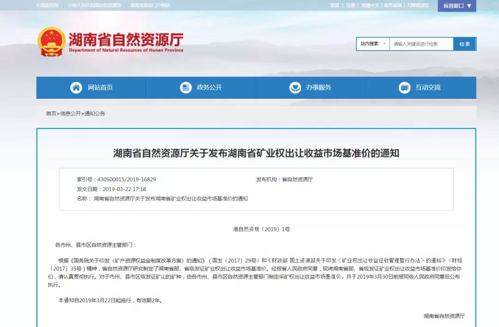Open the 政务公开 navigation tab
This screenshot has width=499, height=327.
point(201,87)
